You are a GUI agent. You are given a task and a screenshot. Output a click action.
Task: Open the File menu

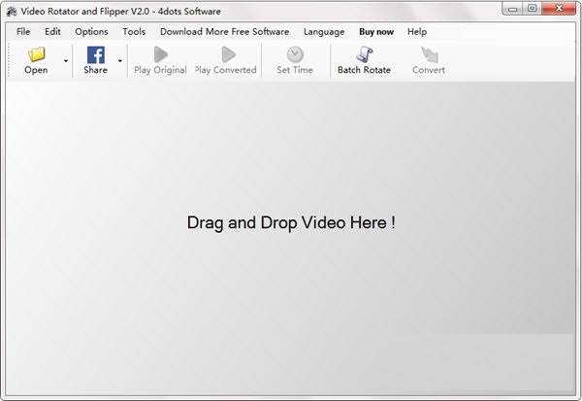pos(23,31)
